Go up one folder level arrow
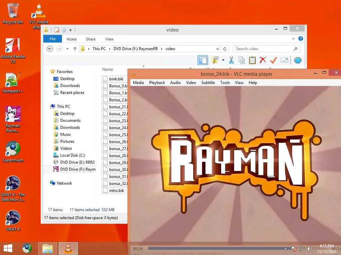The image size is (341, 255). pyautogui.click(x=75, y=49)
